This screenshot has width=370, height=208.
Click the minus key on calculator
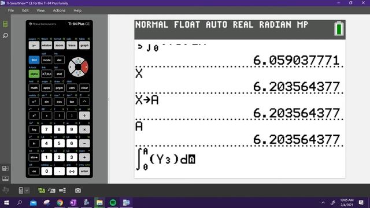(84, 143)
